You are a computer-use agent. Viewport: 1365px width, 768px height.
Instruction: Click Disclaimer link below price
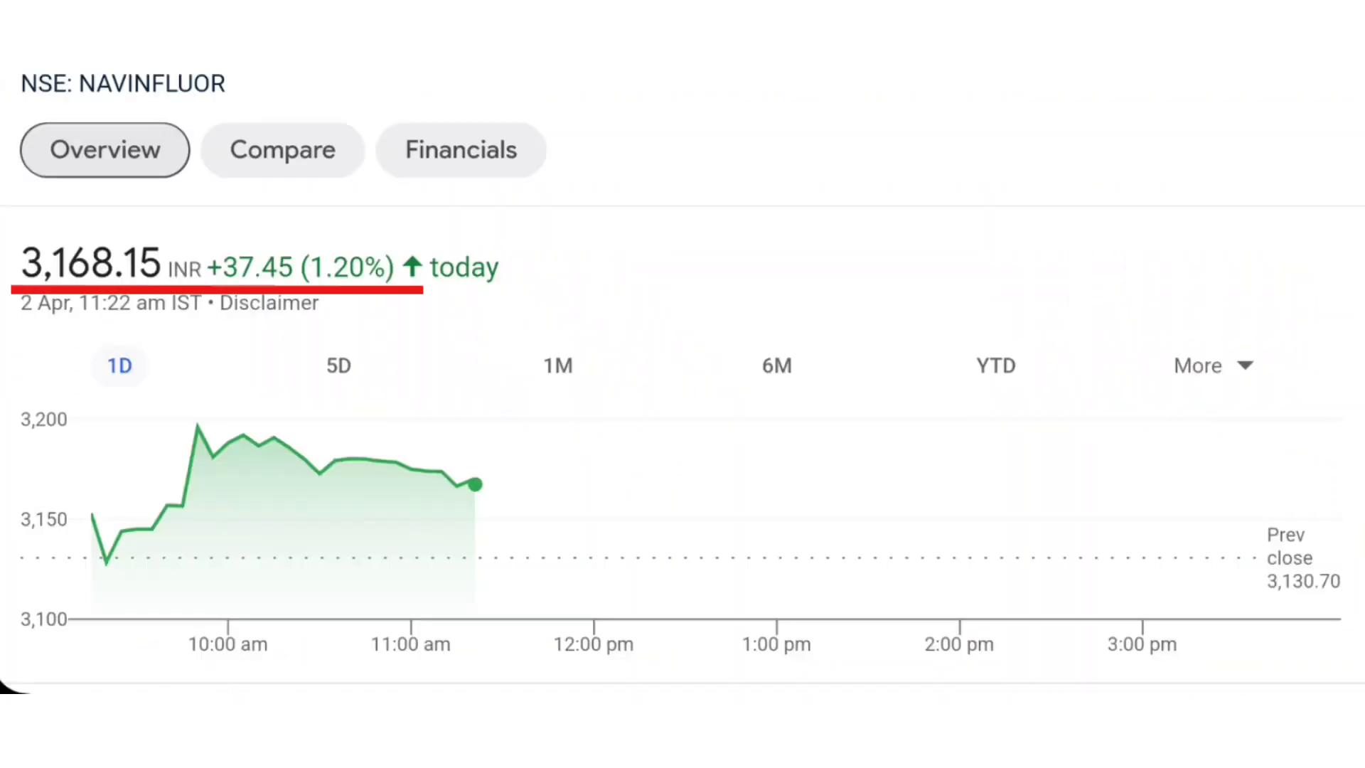coord(268,302)
